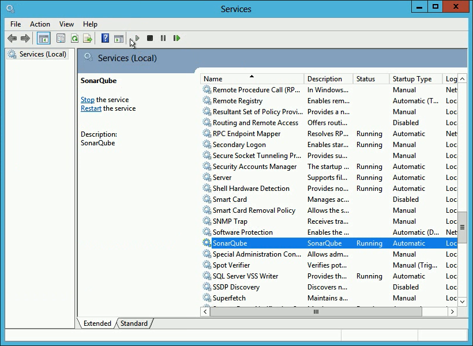The image size is (473, 346).
Task: Click the gear icon beside SonarQube row
Action: [207, 243]
